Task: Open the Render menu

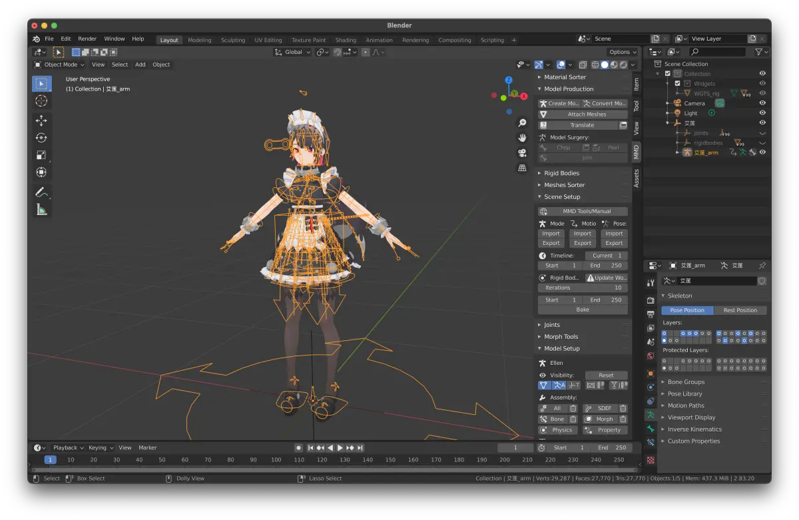Action: (x=87, y=39)
